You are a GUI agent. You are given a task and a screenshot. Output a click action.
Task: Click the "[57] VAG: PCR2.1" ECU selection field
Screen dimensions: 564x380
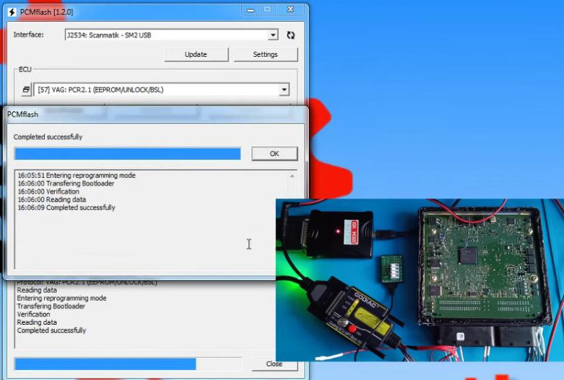pos(155,90)
